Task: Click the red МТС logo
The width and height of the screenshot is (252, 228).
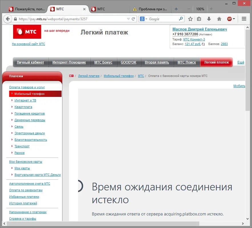Action: 27,32
